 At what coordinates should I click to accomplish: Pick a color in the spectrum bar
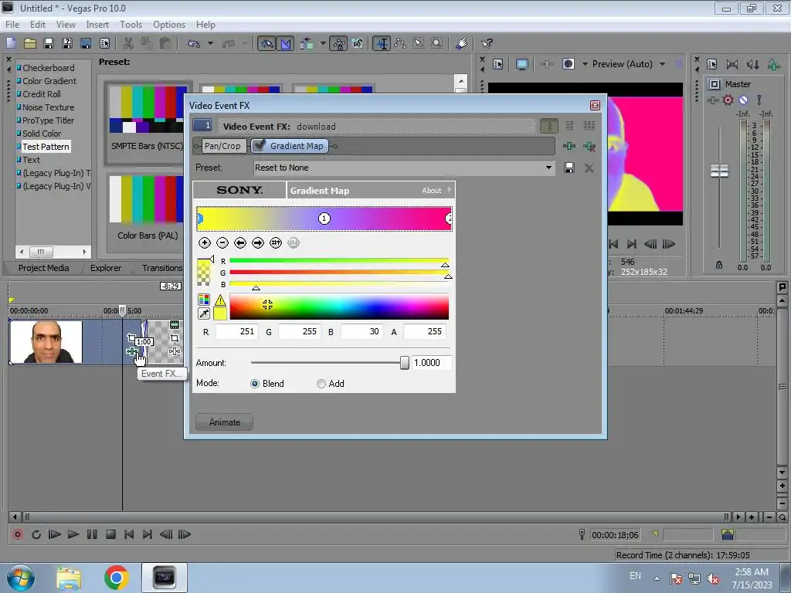point(339,307)
